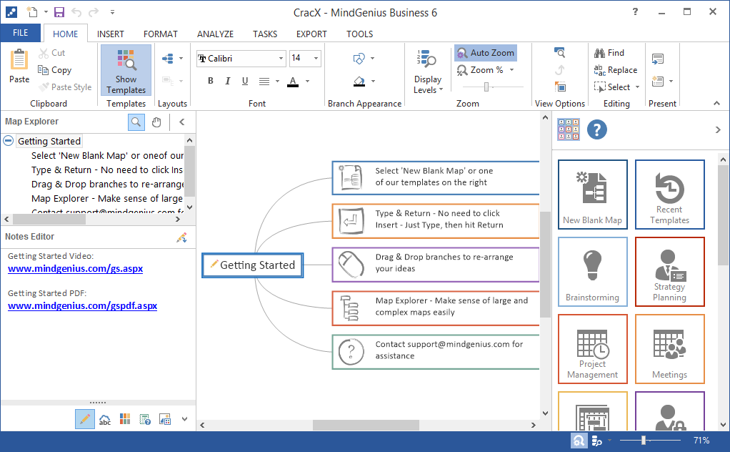Collapse the Getting Started tree node
Image resolution: width=730 pixels, height=452 pixels.
click(x=9, y=140)
